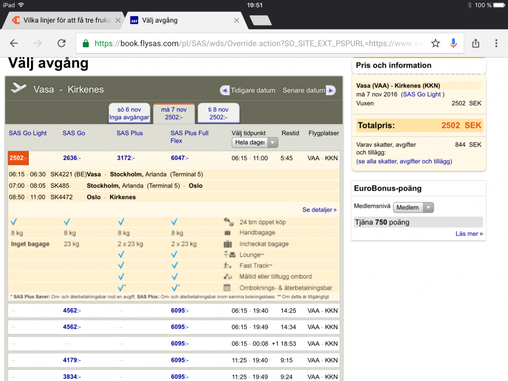The width and height of the screenshot is (508, 381).
Task: Click the Ombokningsbar calendar icon
Action: [x=227, y=288]
